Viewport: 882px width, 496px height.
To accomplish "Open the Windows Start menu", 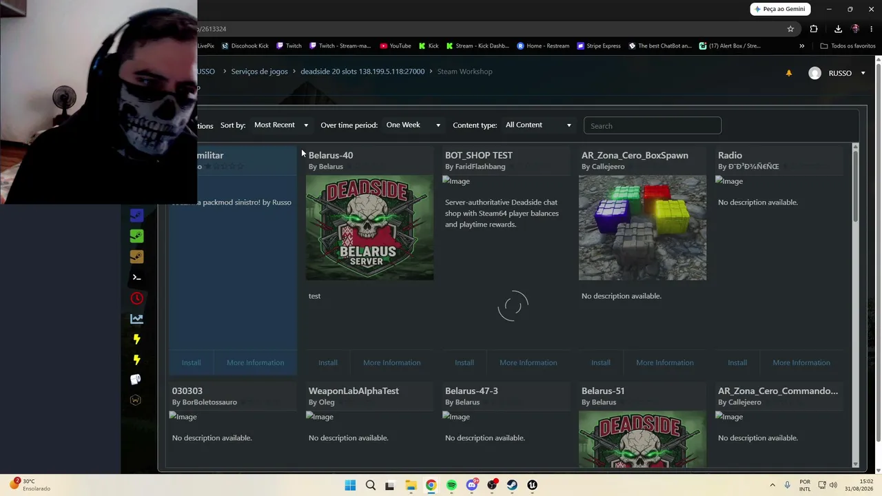I will coord(350,485).
